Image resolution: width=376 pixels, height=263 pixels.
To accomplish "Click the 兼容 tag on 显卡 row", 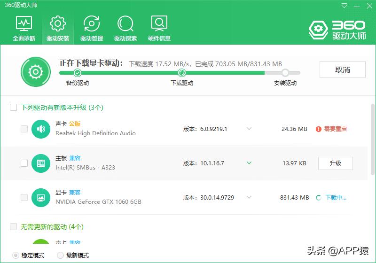I will pos(75,193).
